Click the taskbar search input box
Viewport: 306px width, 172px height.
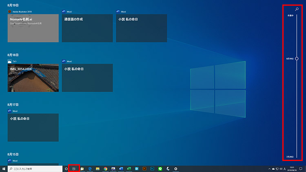(35, 168)
